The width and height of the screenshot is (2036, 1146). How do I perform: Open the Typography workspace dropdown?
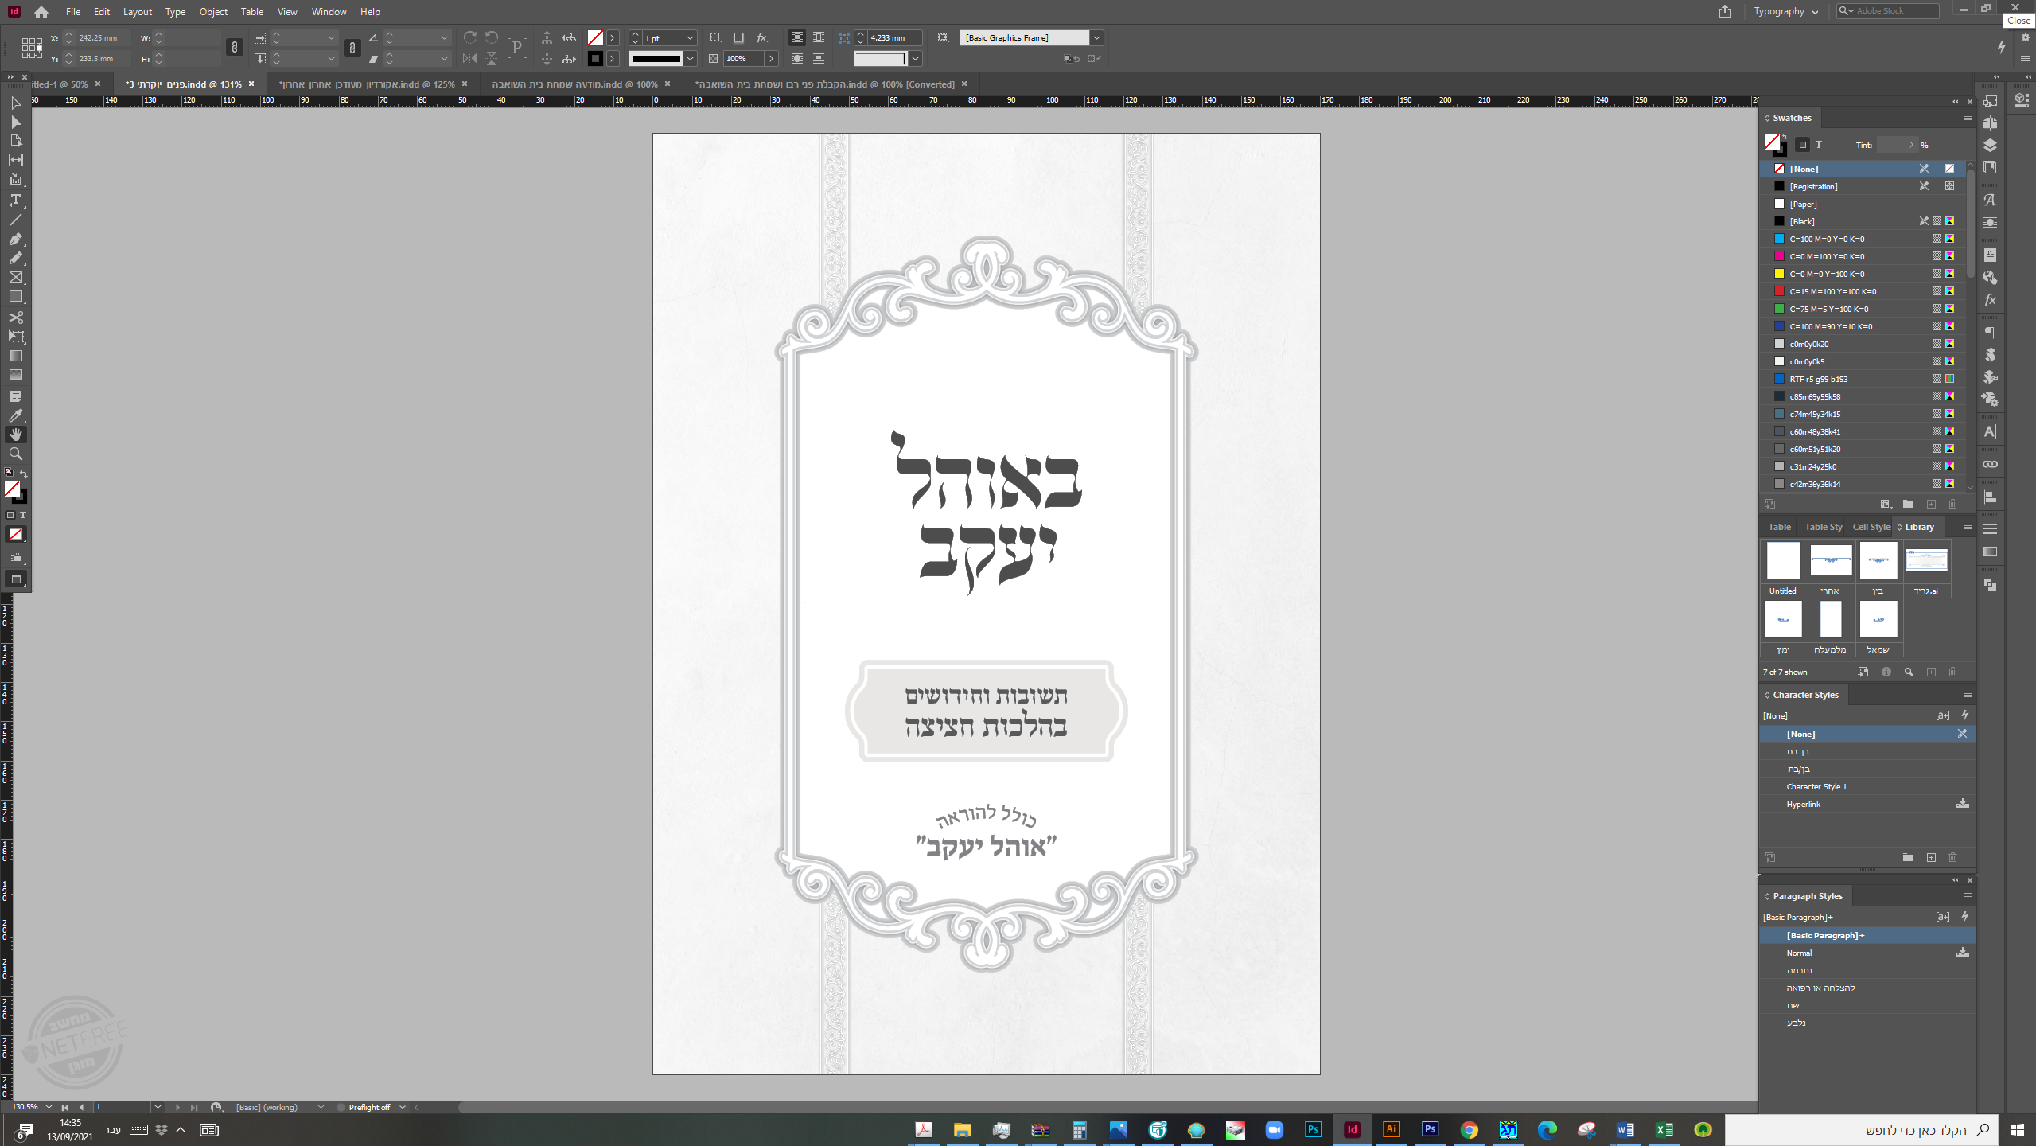(x=1785, y=11)
